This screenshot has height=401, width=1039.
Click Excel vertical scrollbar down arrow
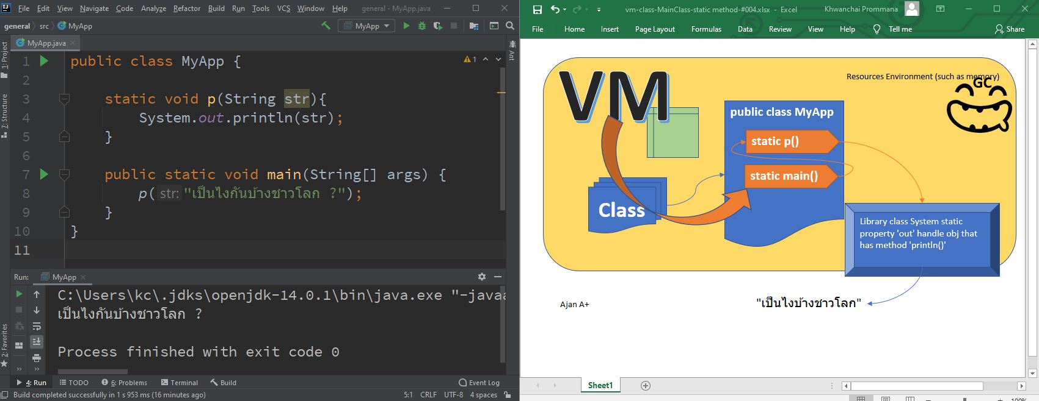(x=1033, y=373)
